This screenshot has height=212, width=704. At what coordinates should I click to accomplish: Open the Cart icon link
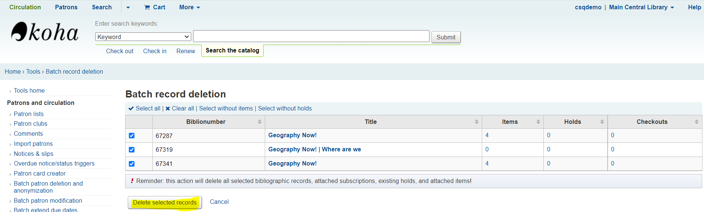[155, 7]
